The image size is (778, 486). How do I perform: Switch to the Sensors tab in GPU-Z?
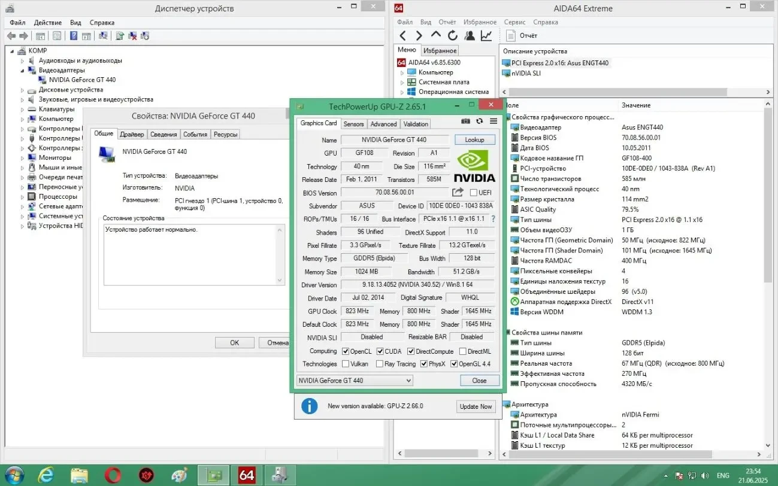coord(353,124)
